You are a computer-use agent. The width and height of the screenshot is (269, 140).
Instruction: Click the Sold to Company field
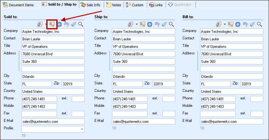point(53,32)
